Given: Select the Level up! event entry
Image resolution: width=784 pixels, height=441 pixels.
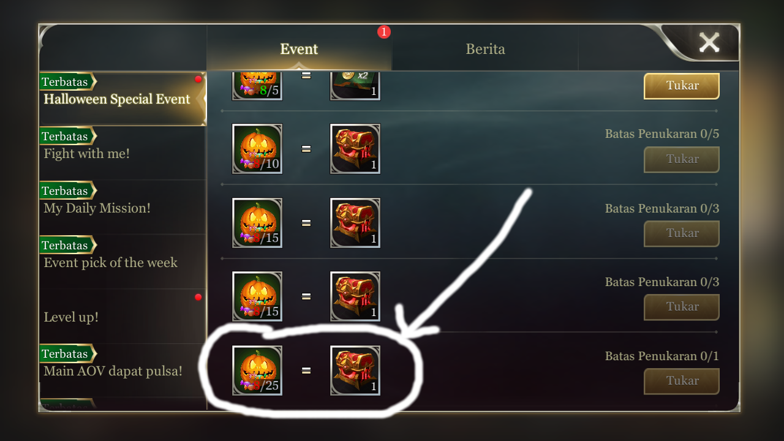Looking at the screenshot, I should pyautogui.click(x=123, y=317).
